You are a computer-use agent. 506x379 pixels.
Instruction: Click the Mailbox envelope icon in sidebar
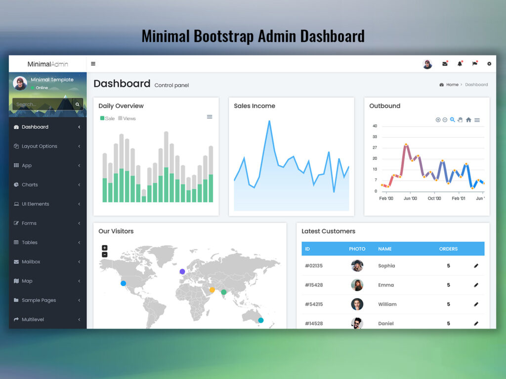click(x=16, y=262)
